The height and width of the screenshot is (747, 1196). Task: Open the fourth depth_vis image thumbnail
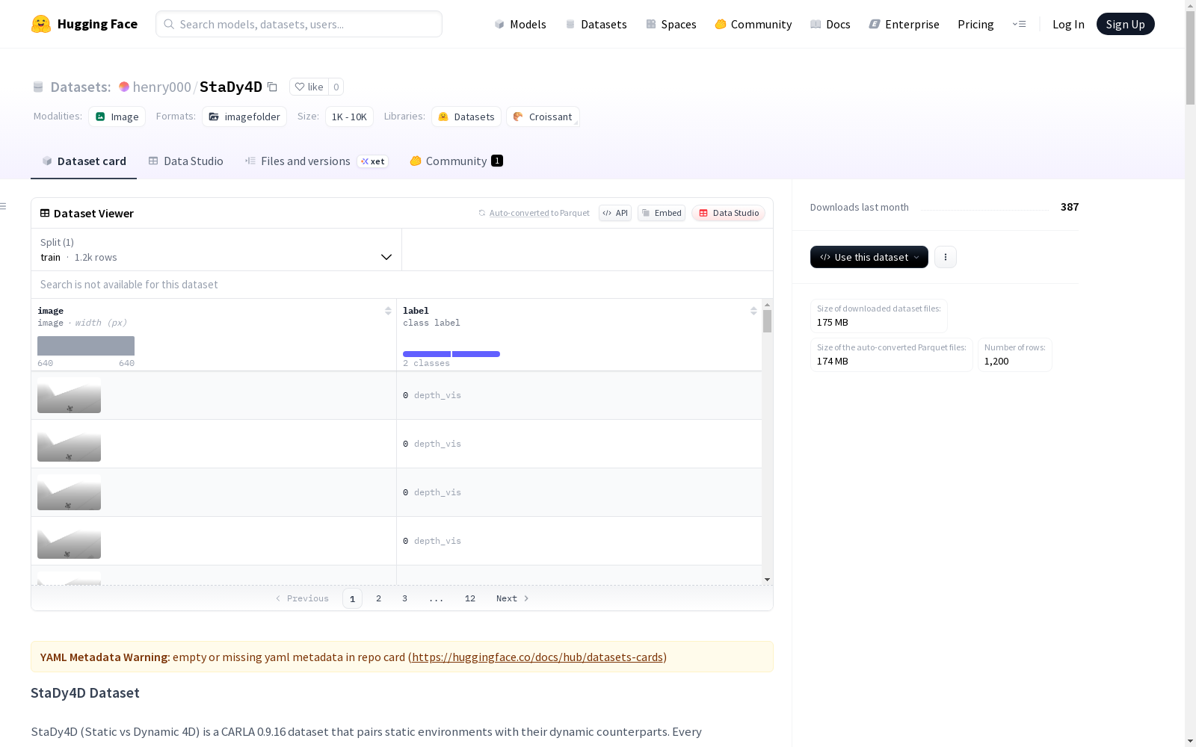[69, 541]
